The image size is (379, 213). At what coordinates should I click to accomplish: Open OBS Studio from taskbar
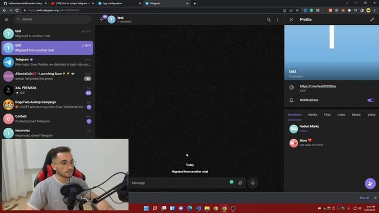pos(233,208)
